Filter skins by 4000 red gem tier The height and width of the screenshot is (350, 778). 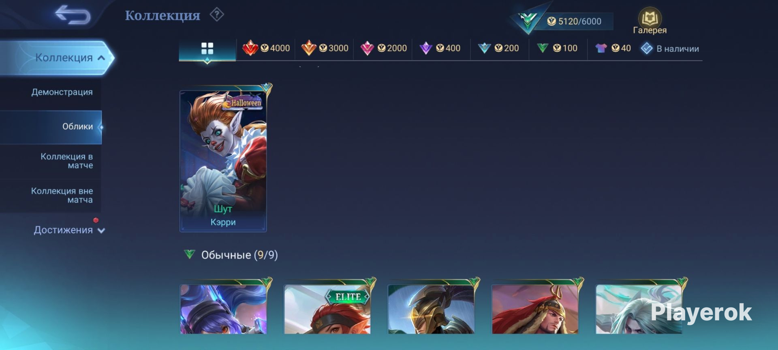pyautogui.click(x=266, y=48)
